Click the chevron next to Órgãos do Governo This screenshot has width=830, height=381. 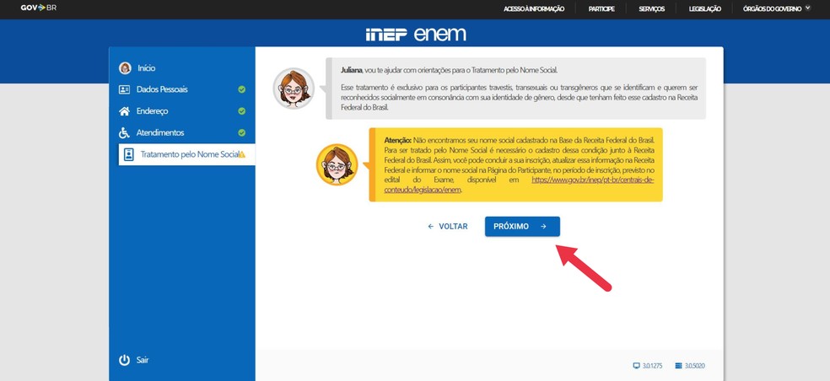pyautogui.click(x=808, y=8)
